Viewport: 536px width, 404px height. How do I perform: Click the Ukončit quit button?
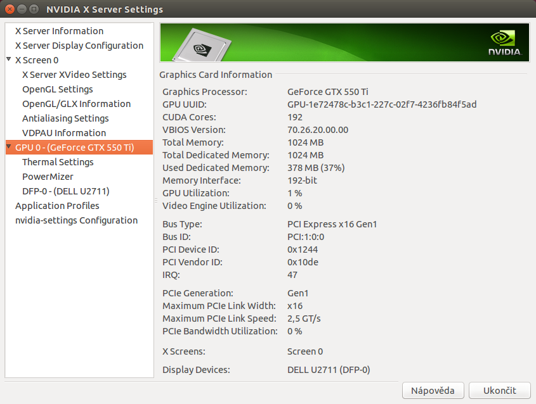click(x=499, y=390)
